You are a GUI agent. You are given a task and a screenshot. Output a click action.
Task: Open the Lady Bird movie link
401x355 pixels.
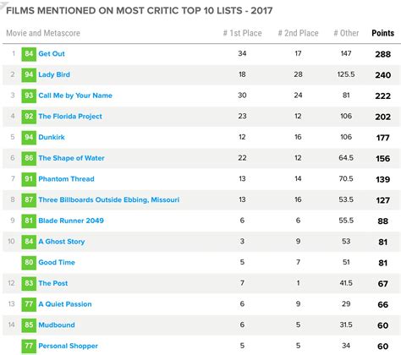tap(54, 74)
